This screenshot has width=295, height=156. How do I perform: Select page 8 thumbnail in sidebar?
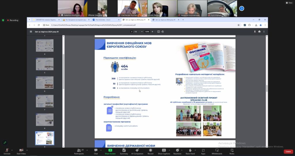tap(45, 120)
